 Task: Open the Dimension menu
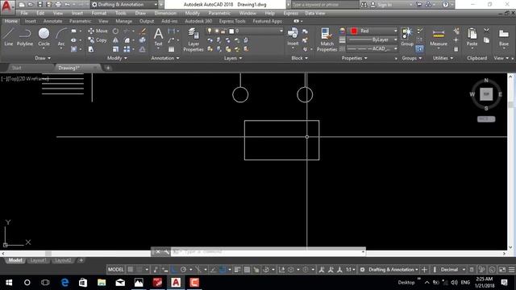click(x=165, y=13)
